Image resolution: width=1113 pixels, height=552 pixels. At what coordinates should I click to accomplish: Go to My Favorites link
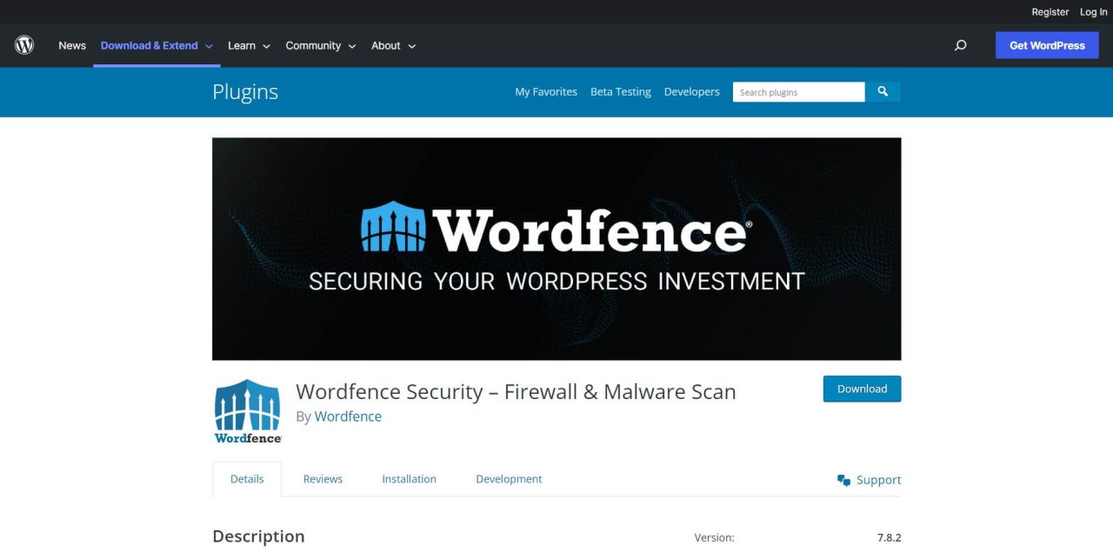click(x=546, y=91)
